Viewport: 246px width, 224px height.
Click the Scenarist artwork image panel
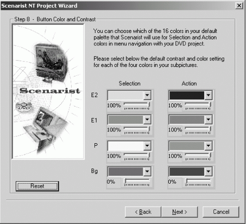(48, 92)
